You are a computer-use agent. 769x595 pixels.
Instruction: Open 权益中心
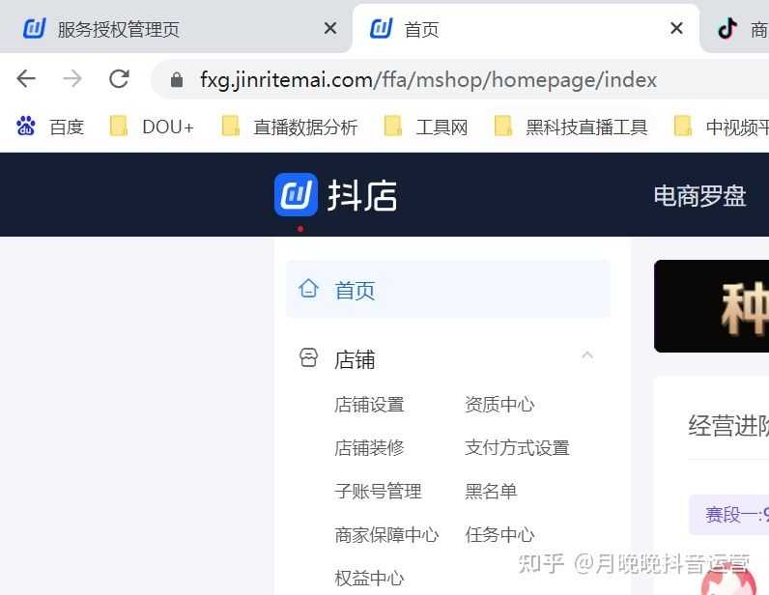pyautogui.click(x=369, y=578)
